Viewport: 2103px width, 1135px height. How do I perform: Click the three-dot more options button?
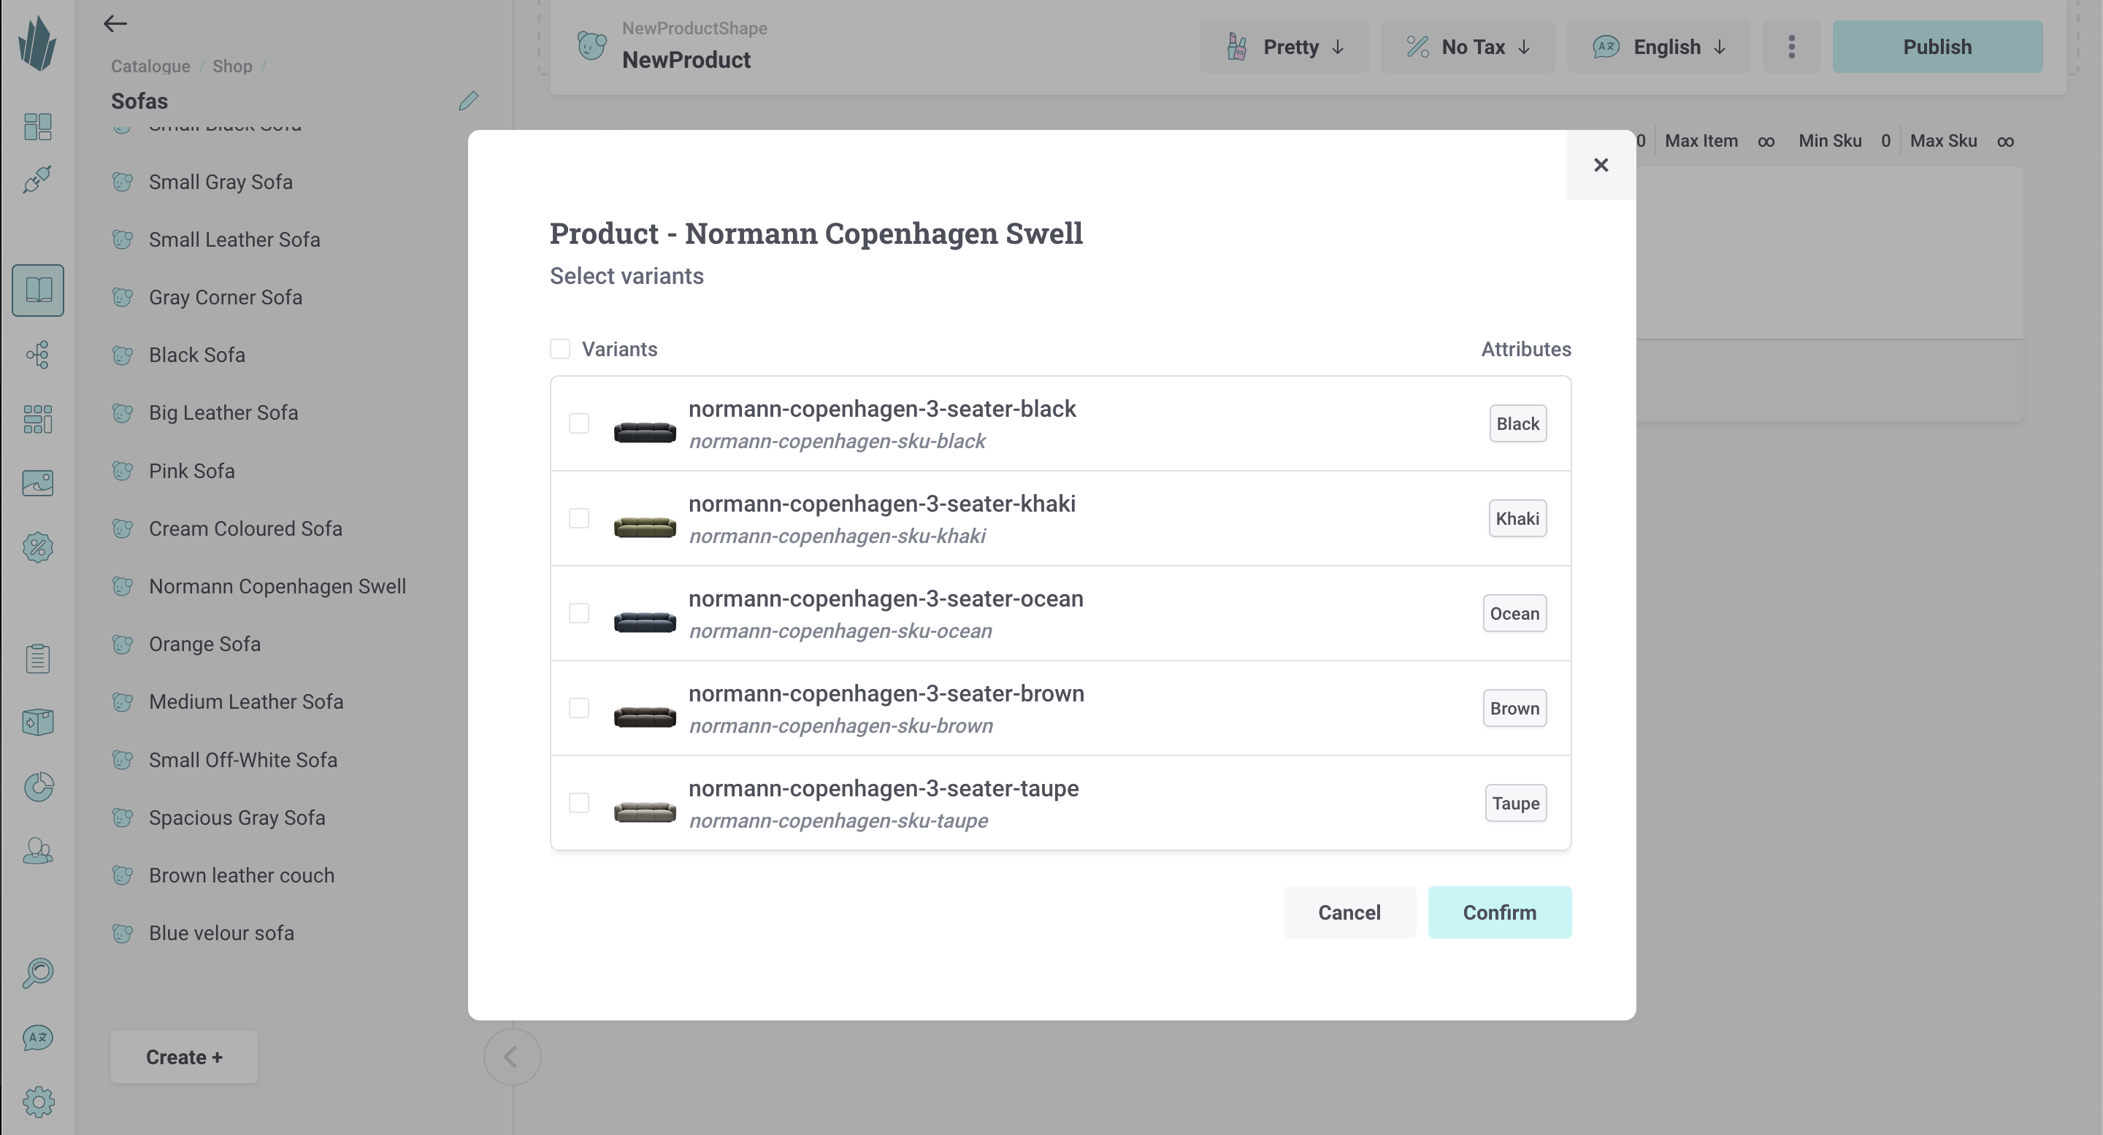pyautogui.click(x=1791, y=47)
